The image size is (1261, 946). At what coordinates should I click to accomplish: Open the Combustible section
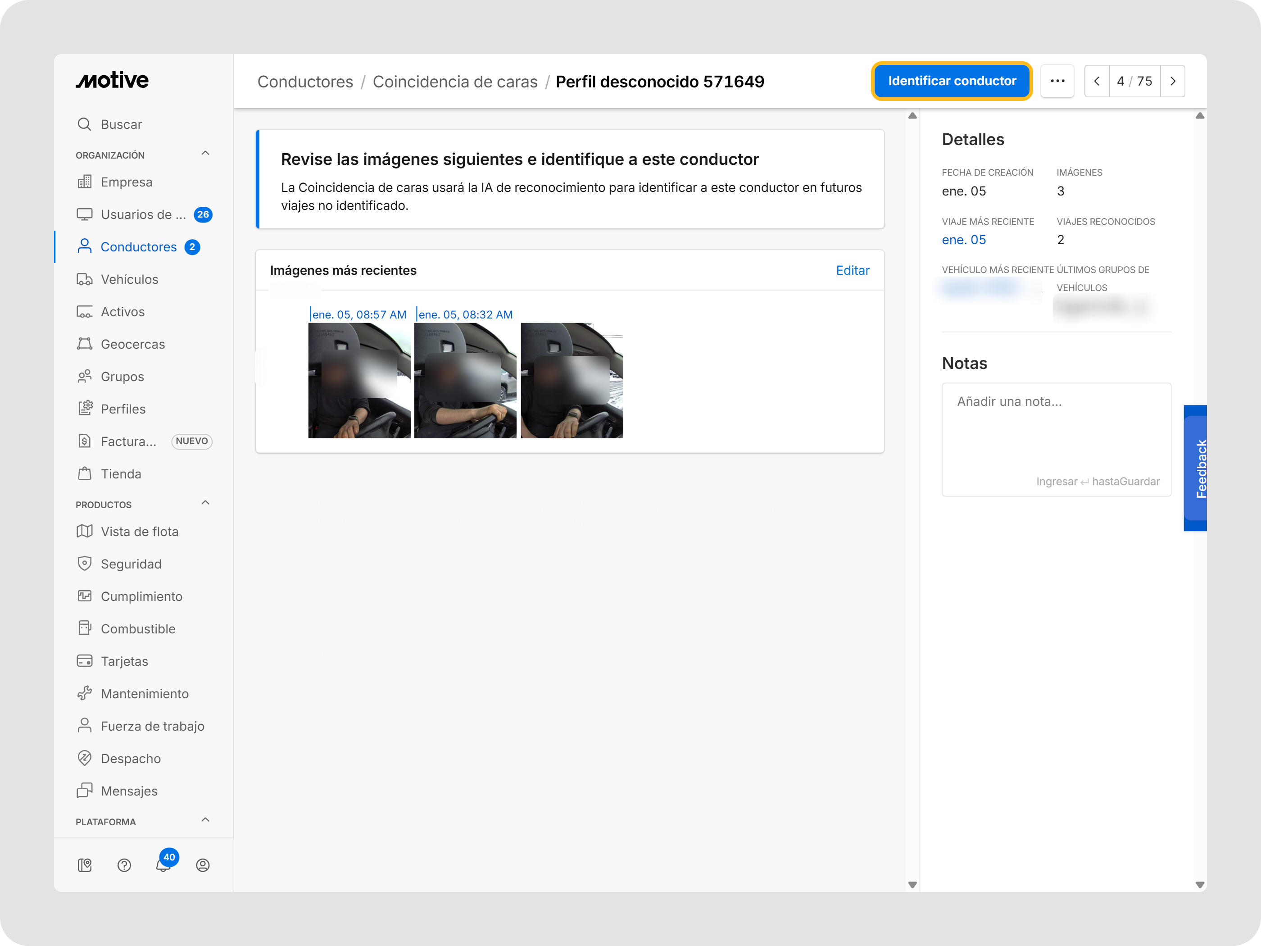tap(138, 628)
